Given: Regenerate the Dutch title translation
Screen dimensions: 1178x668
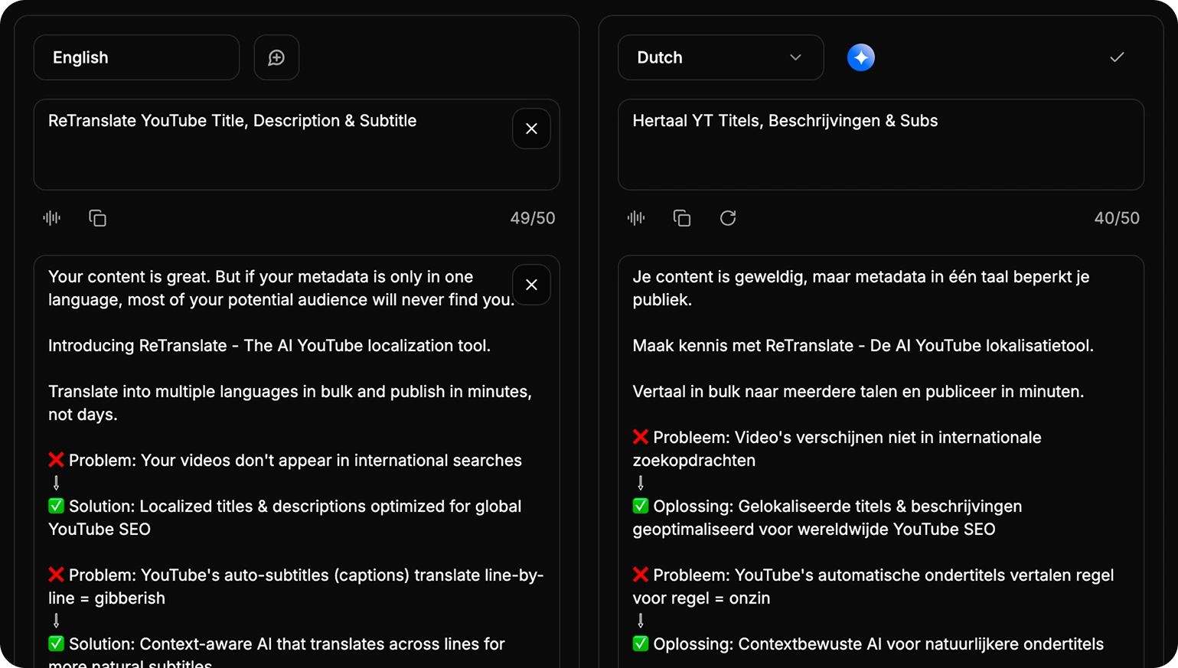Looking at the screenshot, I should tap(728, 218).
